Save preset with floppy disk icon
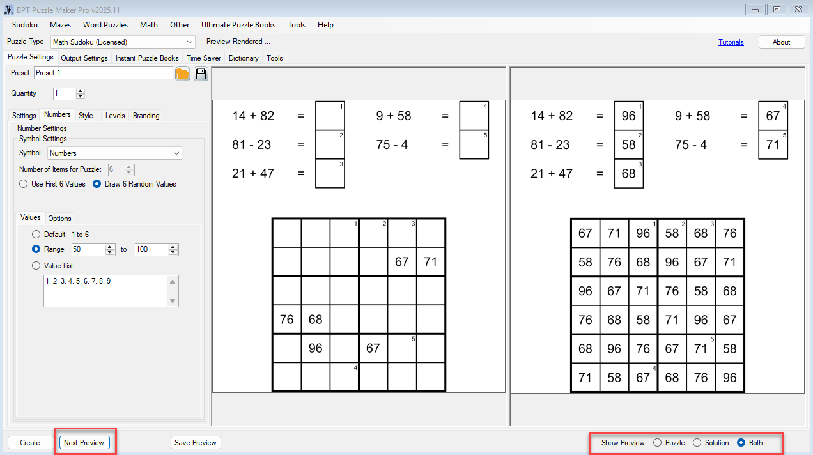This screenshot has width=813, height=455. coord(201,73)
